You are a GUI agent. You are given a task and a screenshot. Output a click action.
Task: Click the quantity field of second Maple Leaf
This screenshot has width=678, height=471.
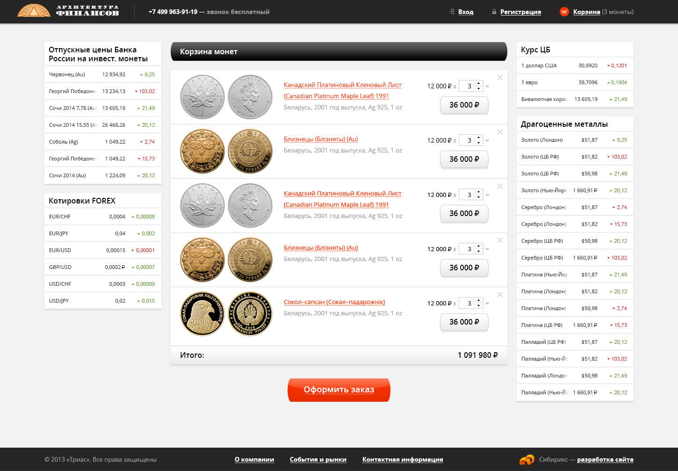(467, 195)
